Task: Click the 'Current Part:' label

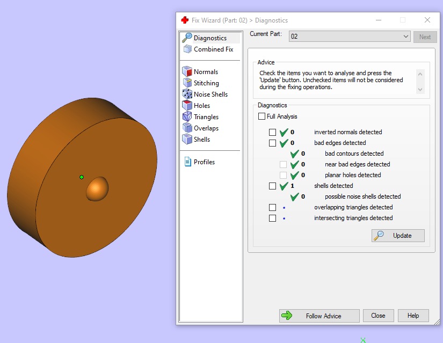Action: [266, 34]
